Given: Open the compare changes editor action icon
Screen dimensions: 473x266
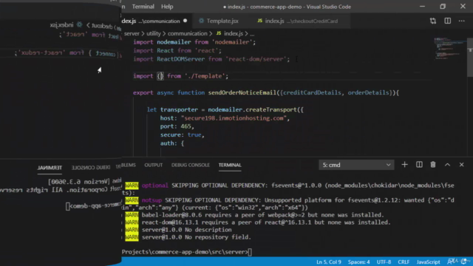Looking at the screenshot, I should (x=433, y=21).
